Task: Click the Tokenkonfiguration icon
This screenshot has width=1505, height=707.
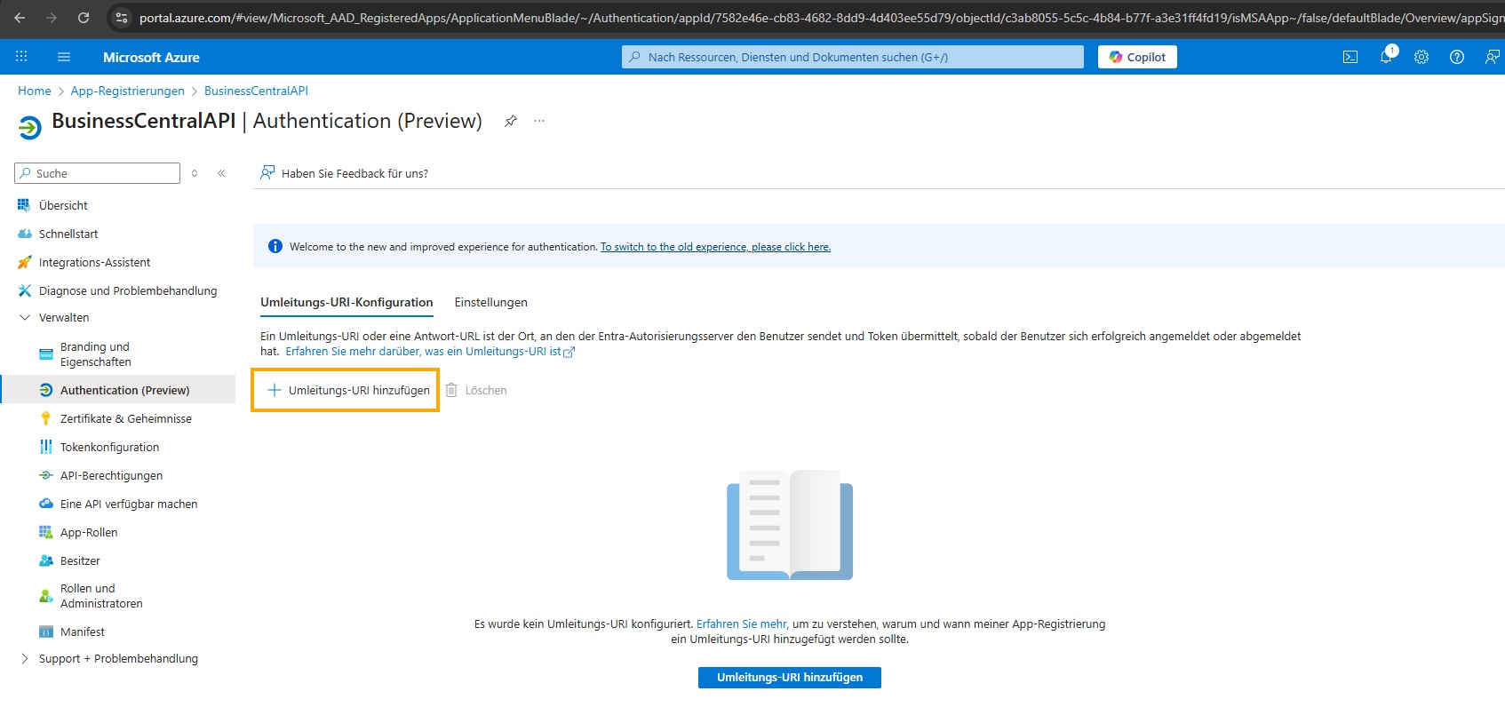Action: pos(45,447)
